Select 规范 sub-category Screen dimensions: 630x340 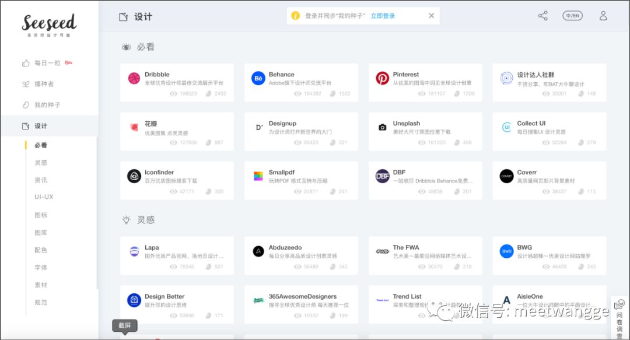pyautogui.click(x=41, y=302)
